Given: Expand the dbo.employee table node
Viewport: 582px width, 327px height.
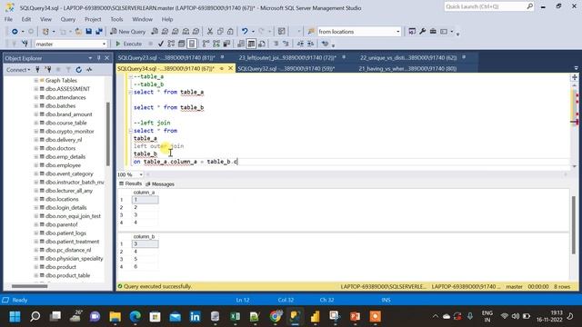Looking at the screenshot, I should (x=36, y=165).
